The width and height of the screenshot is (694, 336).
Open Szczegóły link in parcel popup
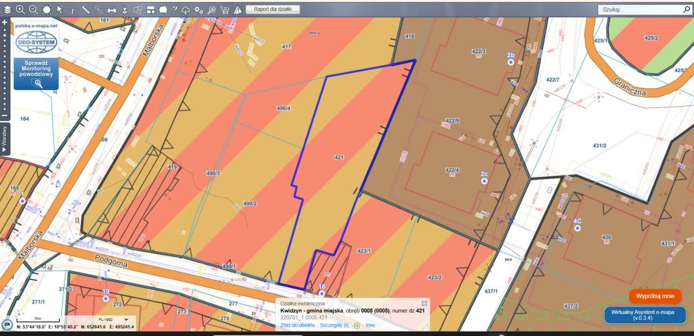[x=334, y=325]
